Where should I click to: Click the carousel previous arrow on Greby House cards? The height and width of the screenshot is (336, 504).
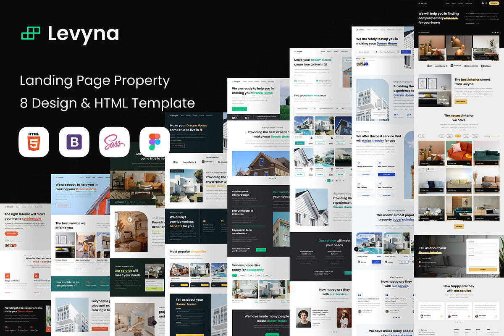(x=356, y=249)
